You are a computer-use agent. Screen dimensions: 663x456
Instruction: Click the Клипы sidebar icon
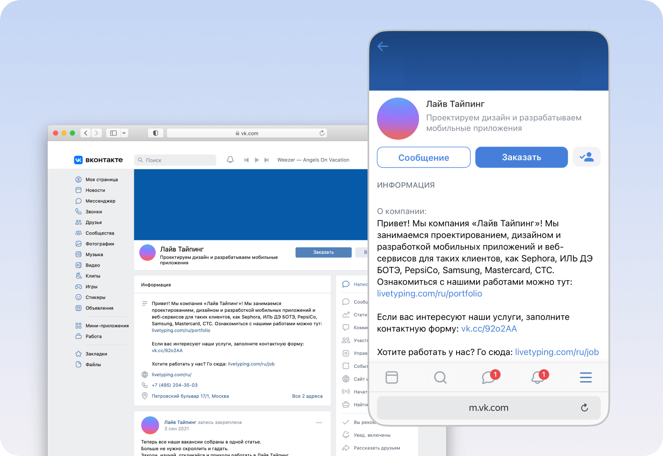[78, 276]
